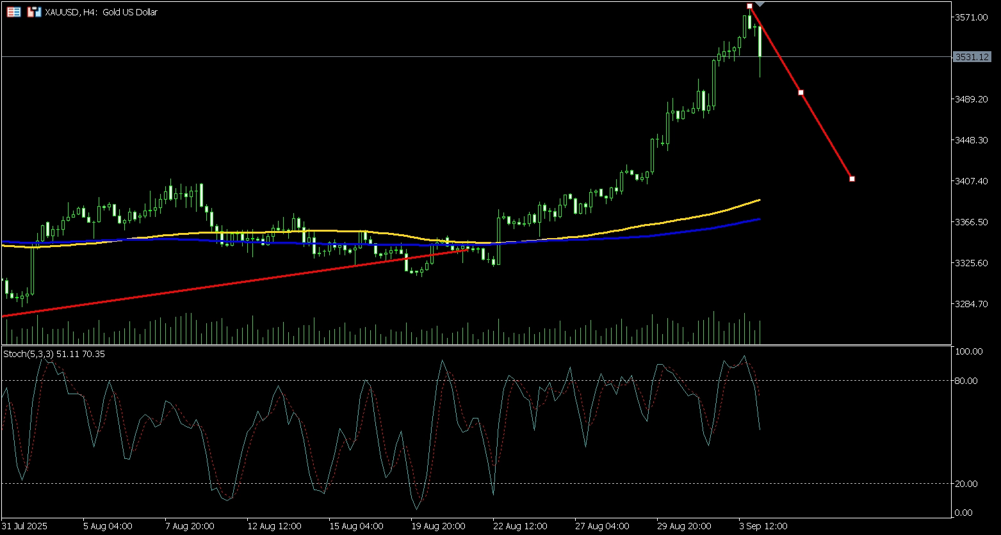The width and height of the screenshot is (1001, 535).
Task: Click the 3284.70 price scale label
Action: 971,304
